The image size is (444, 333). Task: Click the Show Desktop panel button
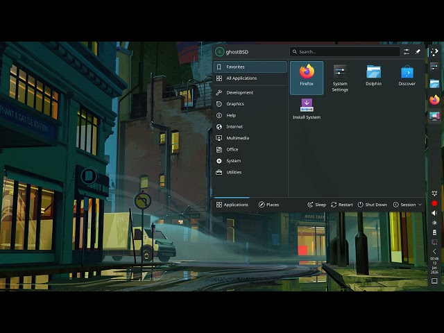tap(434, 281)
